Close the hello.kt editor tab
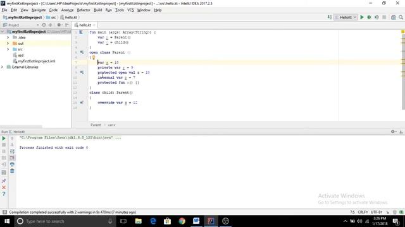 point(94,25)
